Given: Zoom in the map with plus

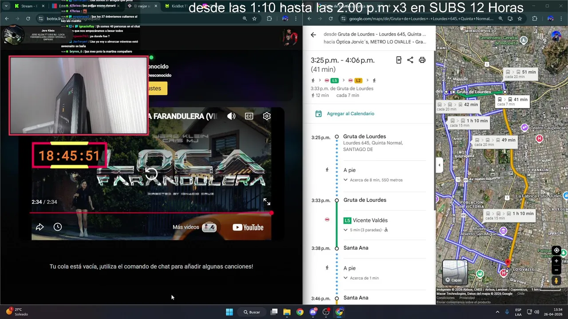Looking at the screenshot, I should 556,261.
